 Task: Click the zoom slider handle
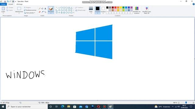(186, 103)
